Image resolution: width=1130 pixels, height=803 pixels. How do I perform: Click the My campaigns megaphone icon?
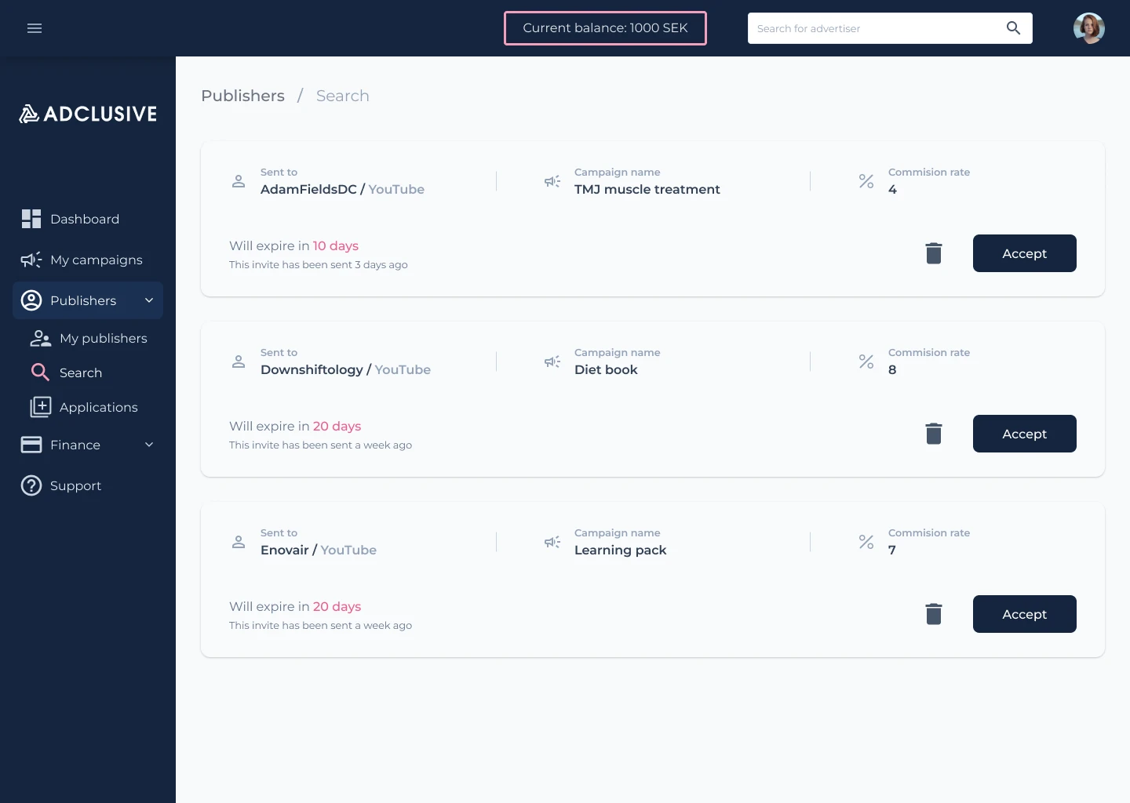tap(31, 260)
